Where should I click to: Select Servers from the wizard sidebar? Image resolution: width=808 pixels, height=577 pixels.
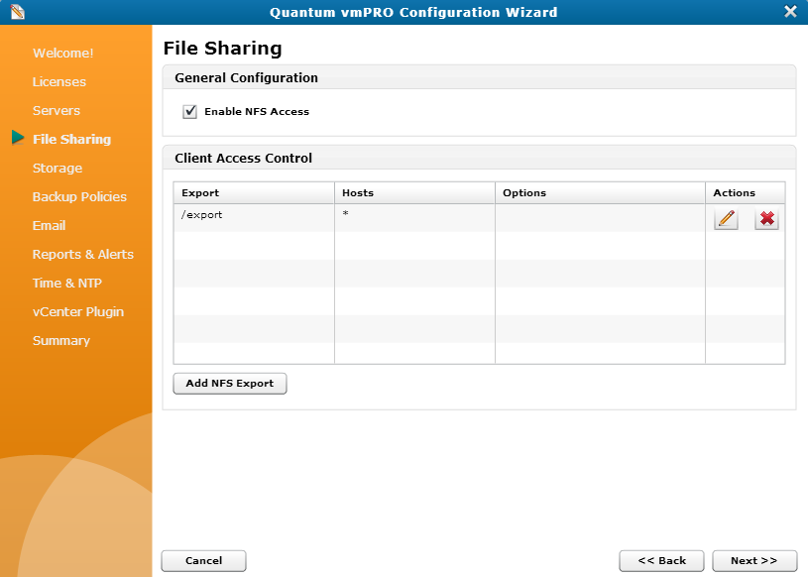56,110
